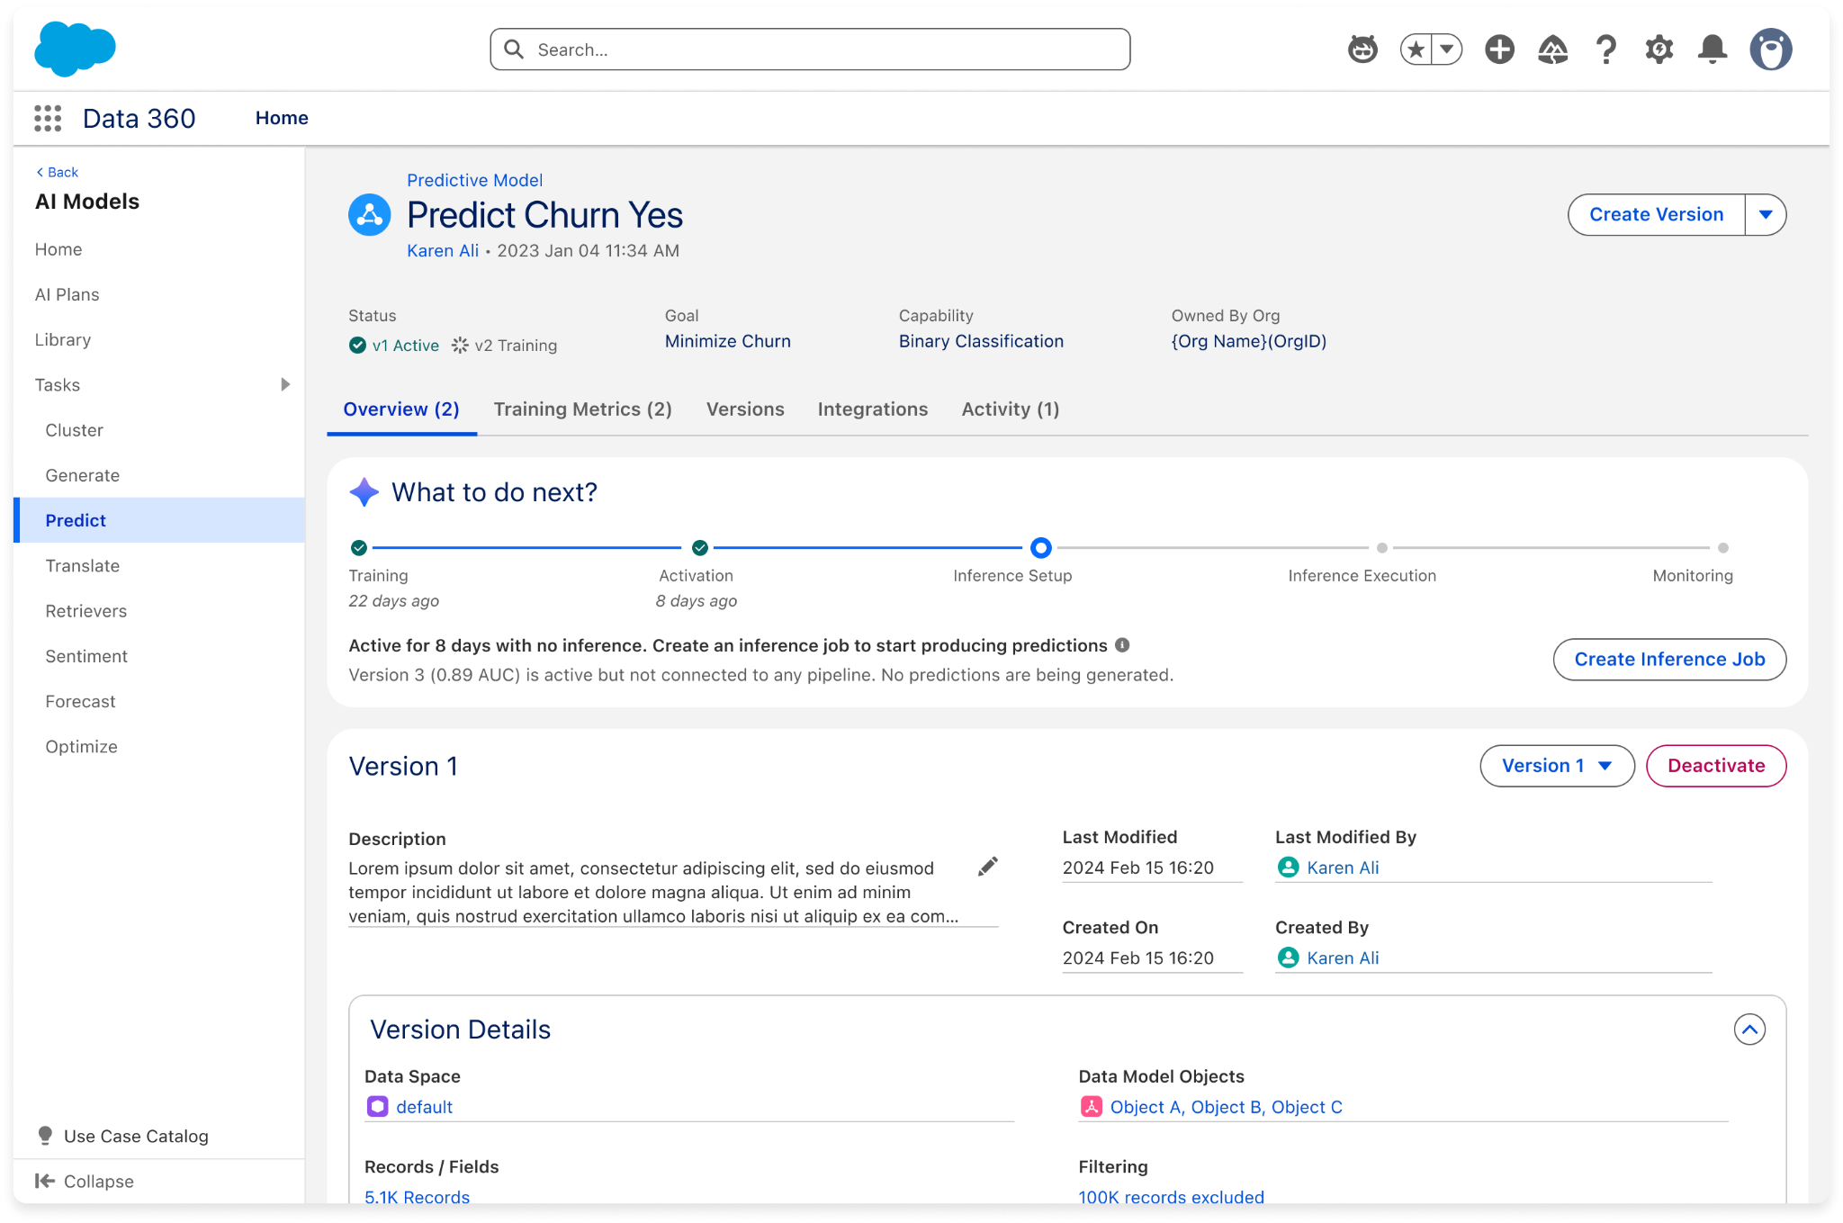1843x1223 pixels.
Task: Open the Einstein assistant icon in header
Action: [x=1362, y=49]
